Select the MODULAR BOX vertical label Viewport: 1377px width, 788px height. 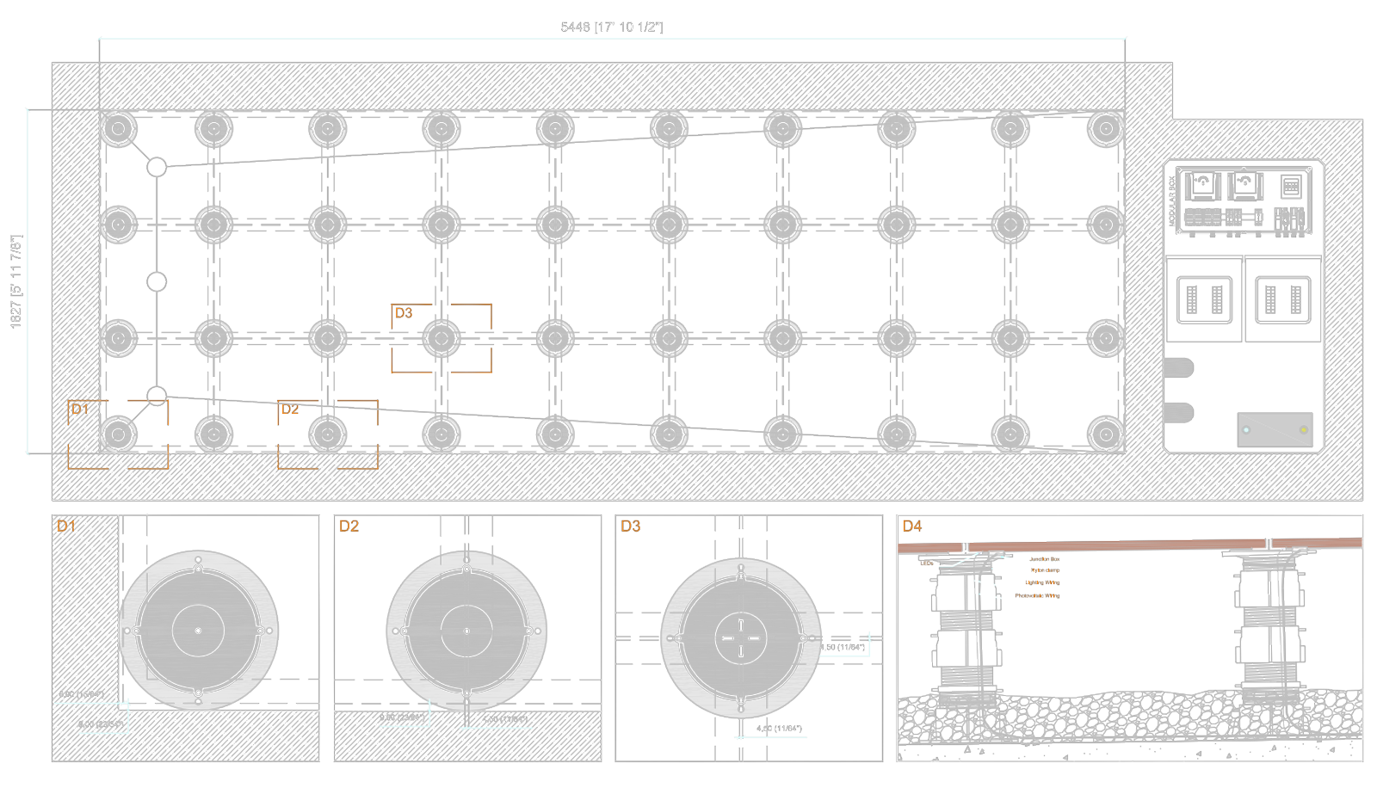[x=1172, y=201]
